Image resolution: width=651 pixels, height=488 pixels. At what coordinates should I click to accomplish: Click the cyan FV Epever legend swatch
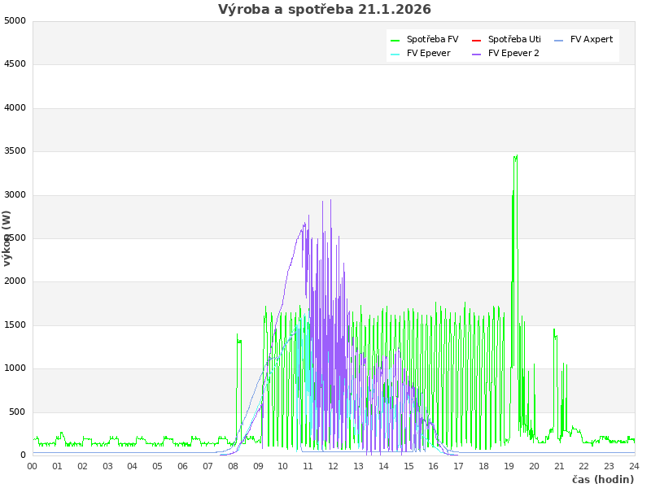tap(395, 54)
